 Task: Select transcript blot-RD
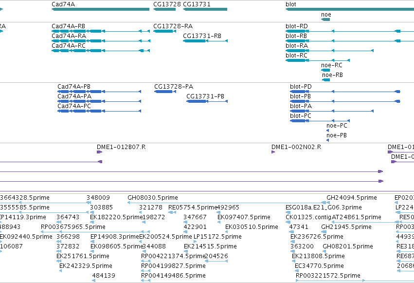[297, 26]
